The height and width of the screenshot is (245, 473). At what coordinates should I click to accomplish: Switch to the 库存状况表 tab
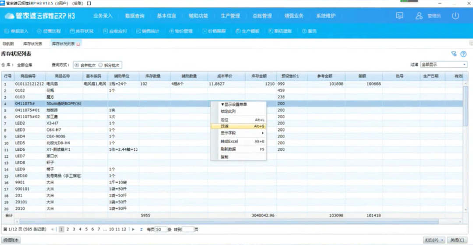pyautogui.click(x=33, y=44)
